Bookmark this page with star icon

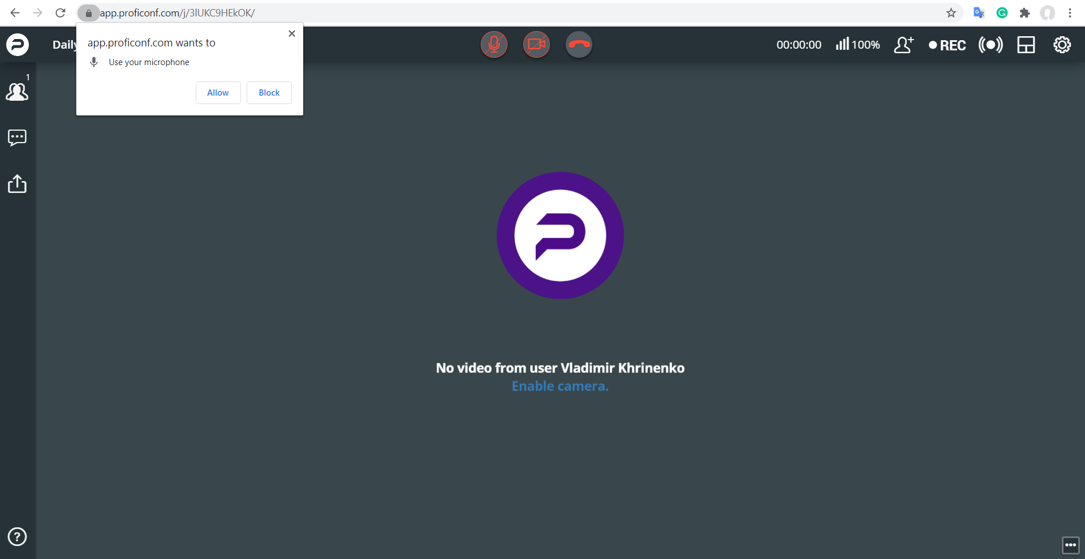tap(951, 12)
